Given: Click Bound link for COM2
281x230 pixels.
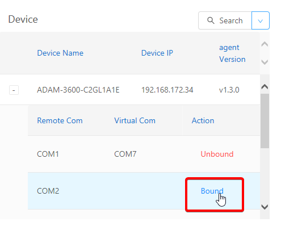Looking at the screenshot, I should click(212, 191).
